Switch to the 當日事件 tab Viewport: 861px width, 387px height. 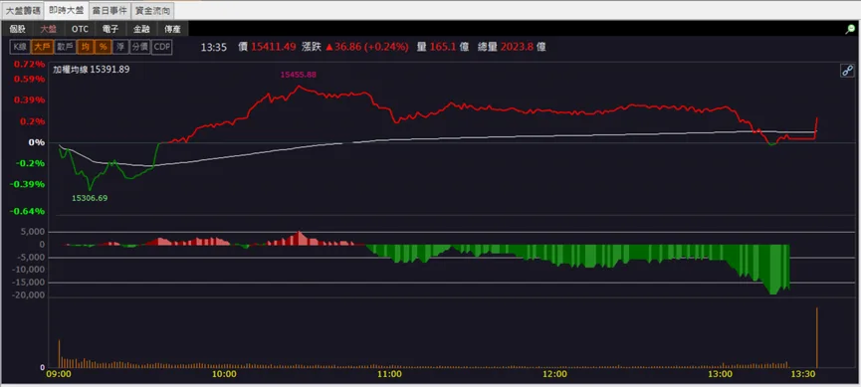tap(109, 10)
